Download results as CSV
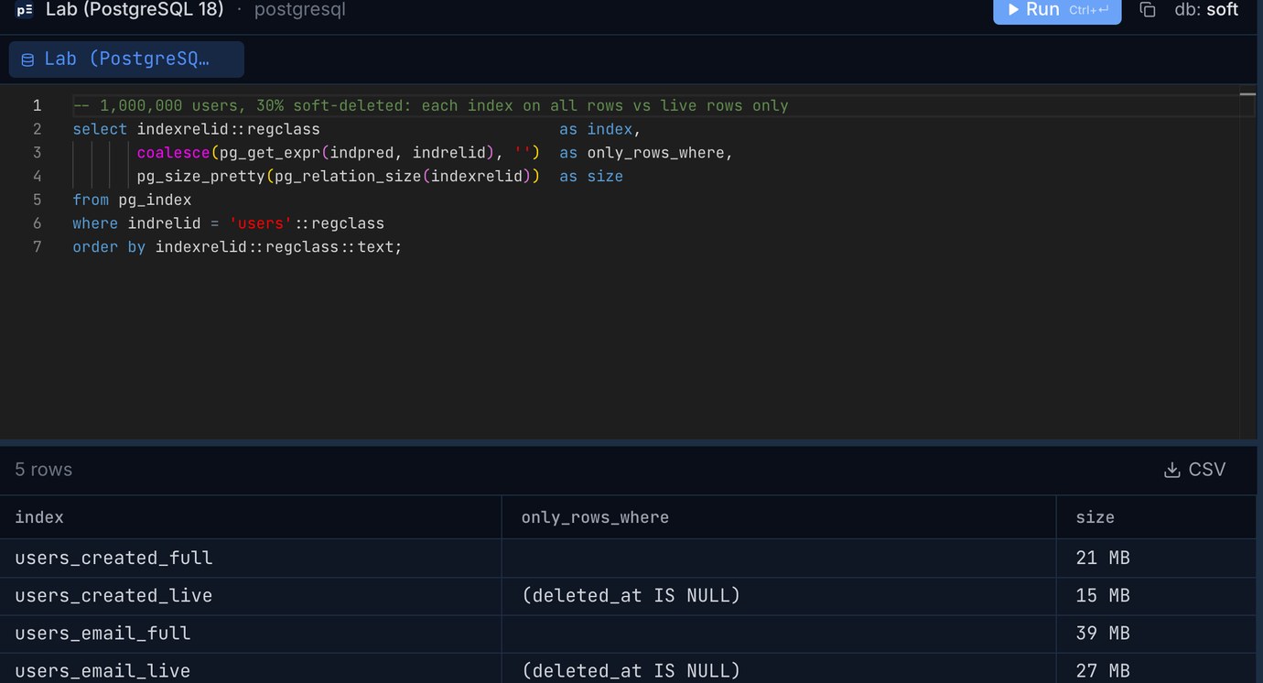This screenshot has height=683, width=1263. tap(1194, 470)
